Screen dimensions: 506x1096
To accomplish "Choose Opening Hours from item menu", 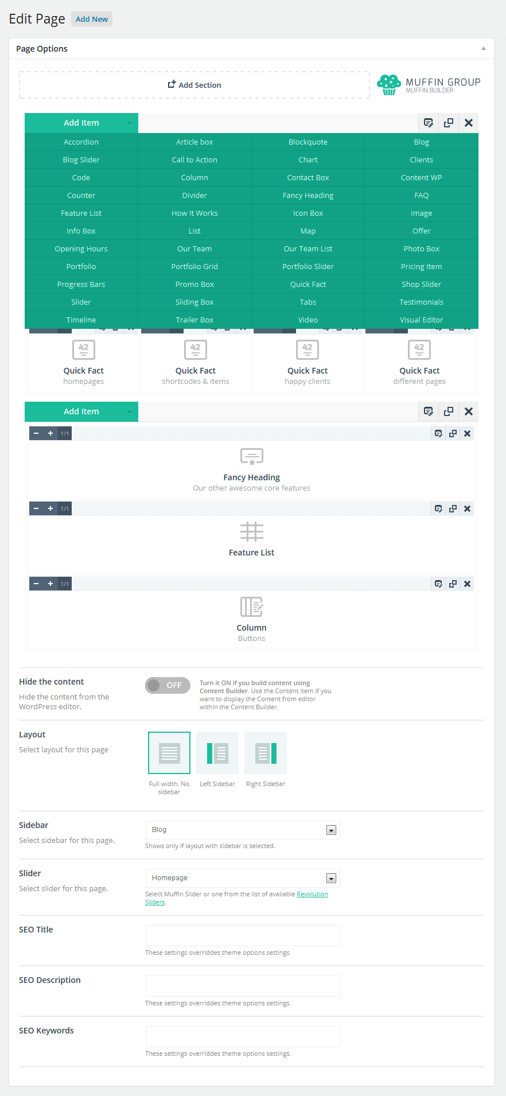I will [x=81, y=248].
